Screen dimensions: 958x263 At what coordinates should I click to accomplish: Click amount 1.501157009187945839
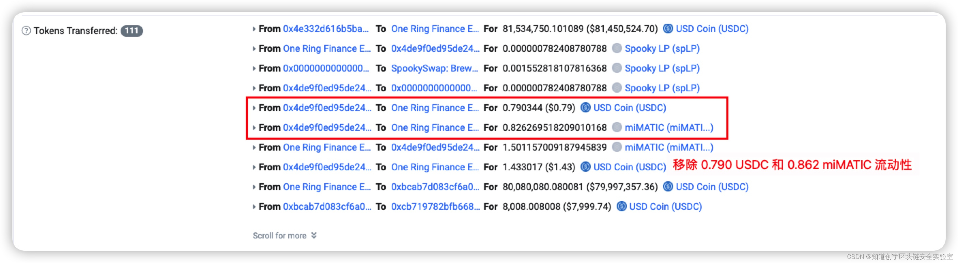pyautogui.click(x=555, y=147)
